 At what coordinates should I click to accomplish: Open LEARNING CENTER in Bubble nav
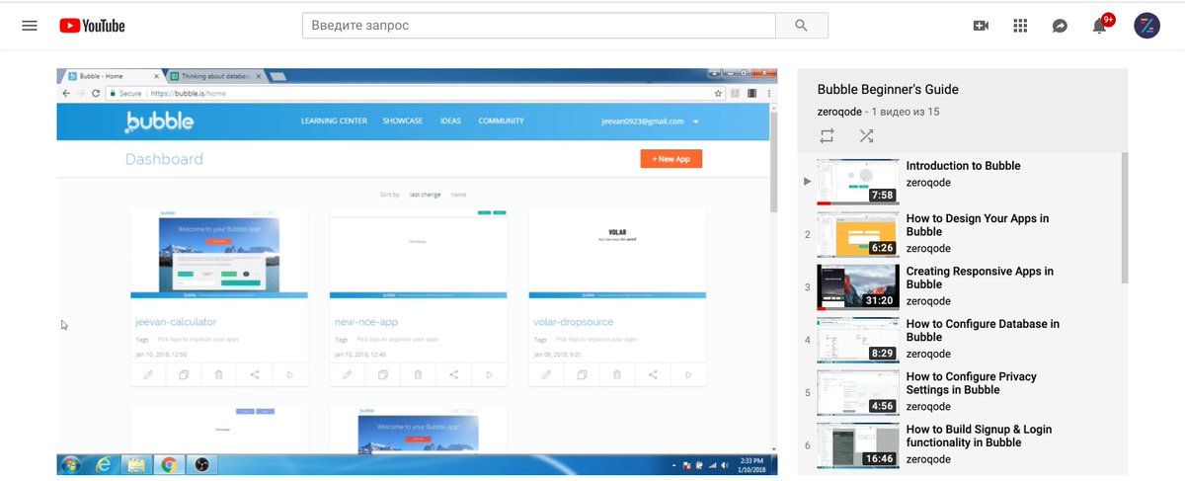coord(334,120)
